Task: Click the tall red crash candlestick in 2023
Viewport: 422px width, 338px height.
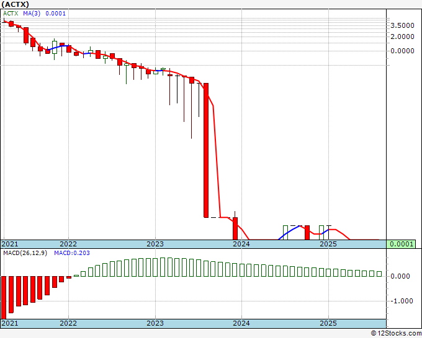Action: (x=206, y=150)
